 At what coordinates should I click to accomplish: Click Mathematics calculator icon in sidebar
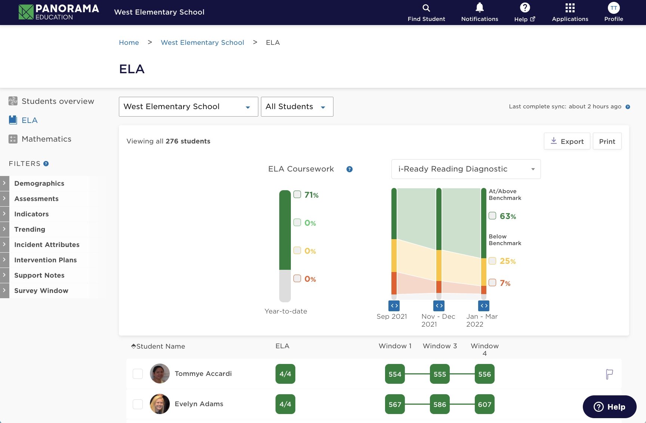[x=13, y=139]
